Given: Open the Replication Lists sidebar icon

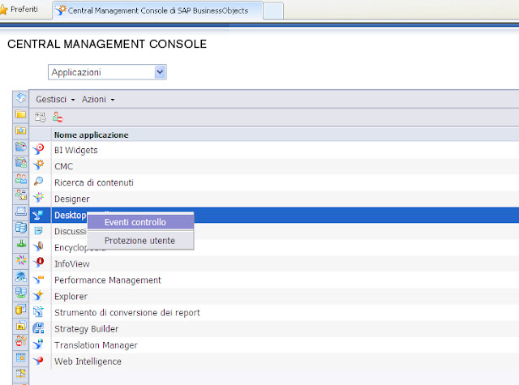Looking at the screenshot, I should tap(21, 293).
